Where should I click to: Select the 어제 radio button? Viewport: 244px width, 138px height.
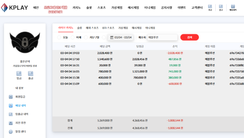point(73,38)
